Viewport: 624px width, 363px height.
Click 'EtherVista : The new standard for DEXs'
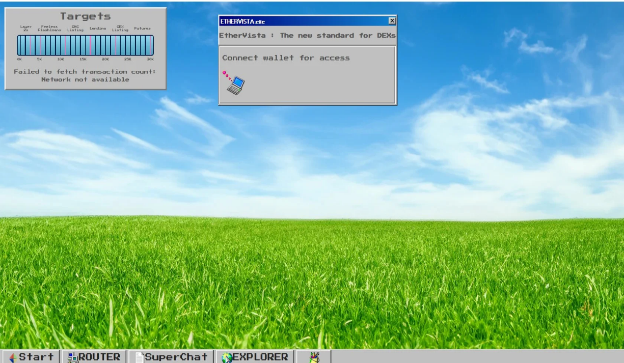pyautogui.click(x=307, y=36)
